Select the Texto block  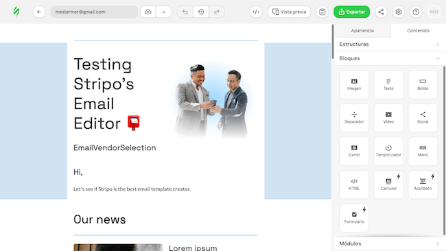tap(388, 84)
